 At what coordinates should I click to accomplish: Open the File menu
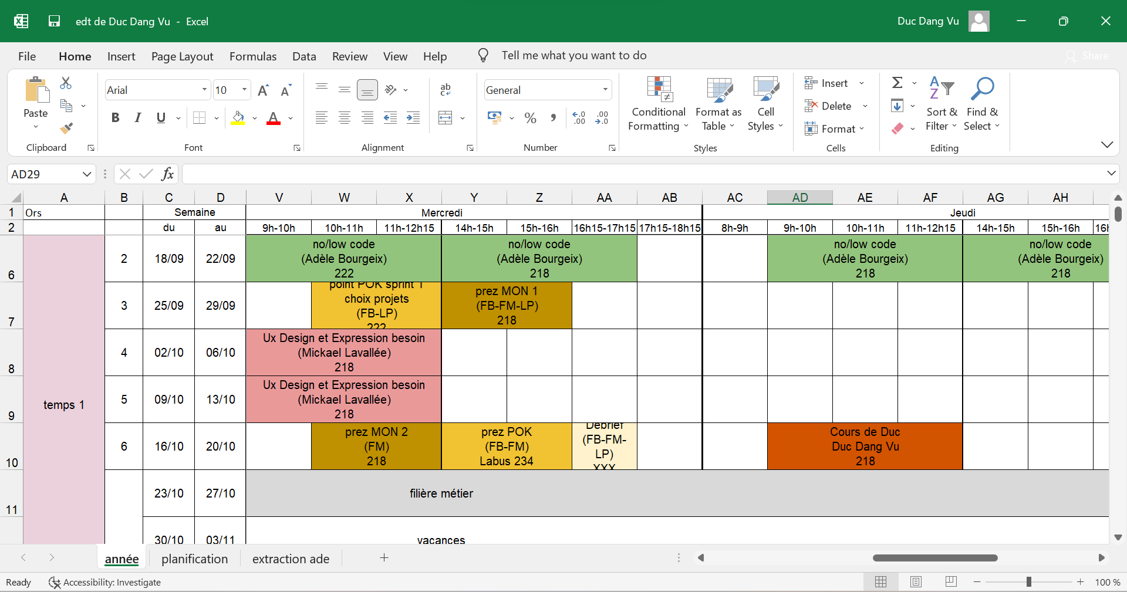pyautogui.click(x=27, y=56)
